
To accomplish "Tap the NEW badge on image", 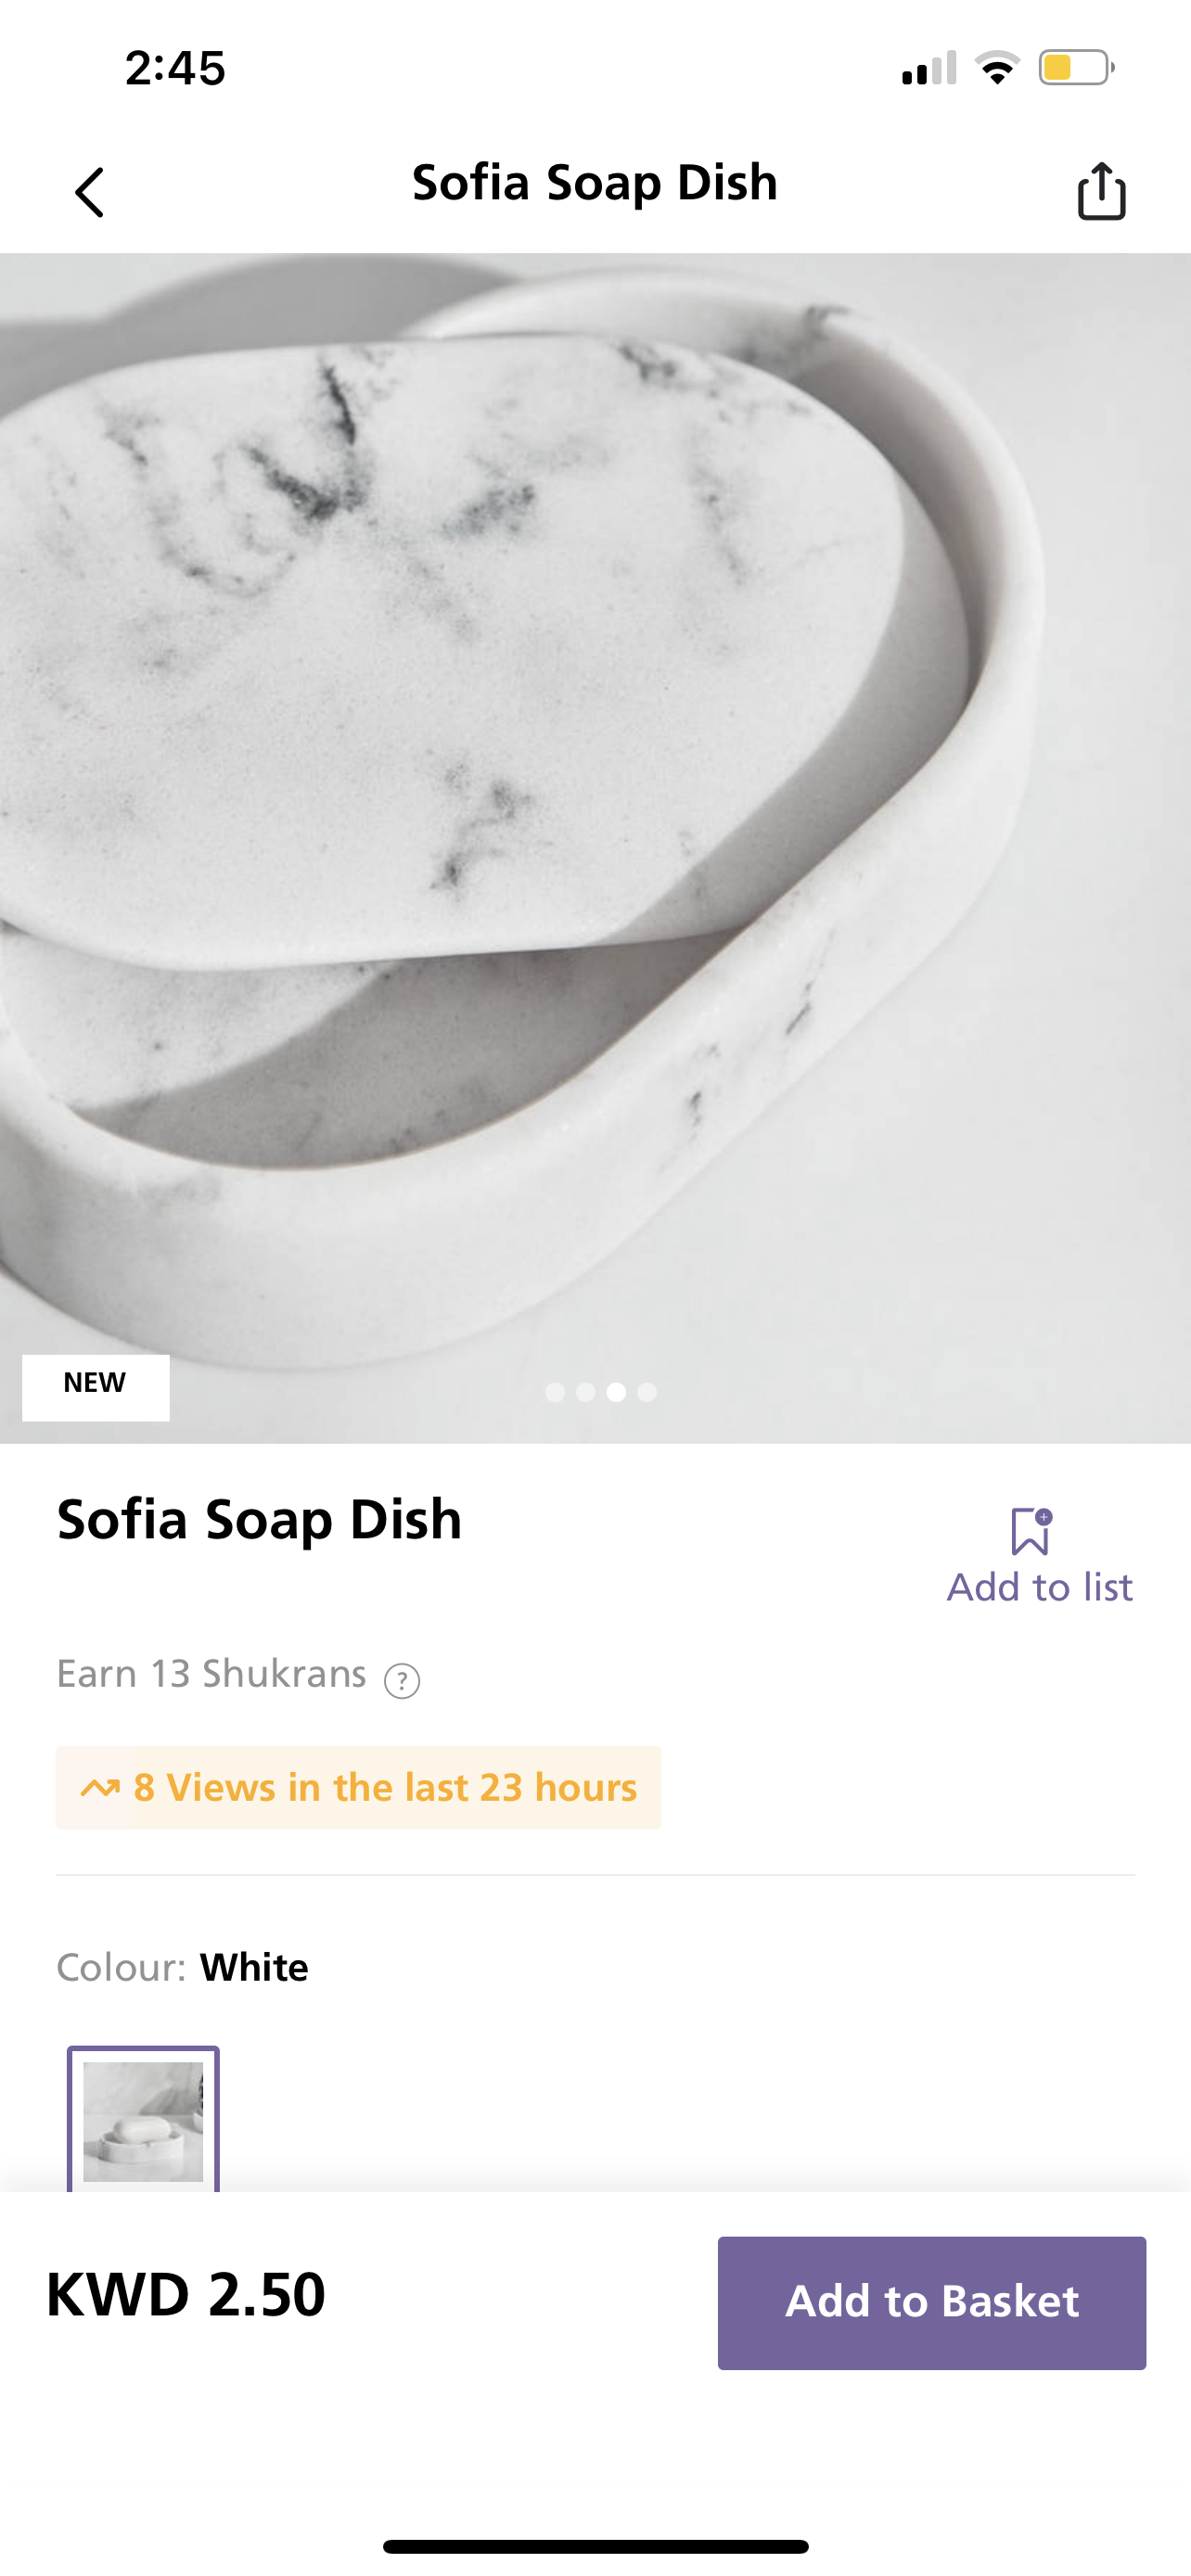I will pyautogui.click(x=96, y=1387).
